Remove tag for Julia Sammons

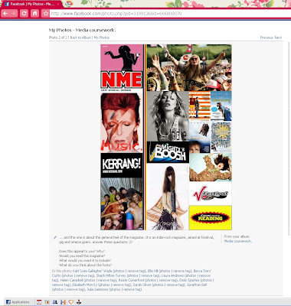pyautogui.click(x=132, y=289)
